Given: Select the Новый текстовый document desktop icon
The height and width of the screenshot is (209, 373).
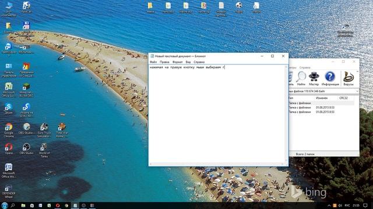Looking at the screenshot, I should tap(221, 9).
